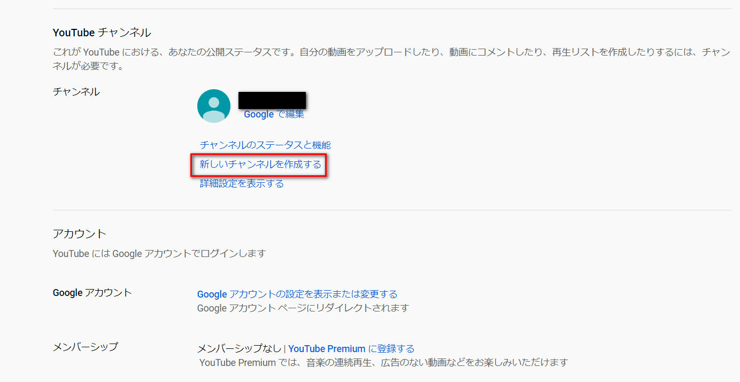This screenshot has width=740, height=382.
Task: Select the 'YouTube チャンネル' heading text
Action: point(102,33)
